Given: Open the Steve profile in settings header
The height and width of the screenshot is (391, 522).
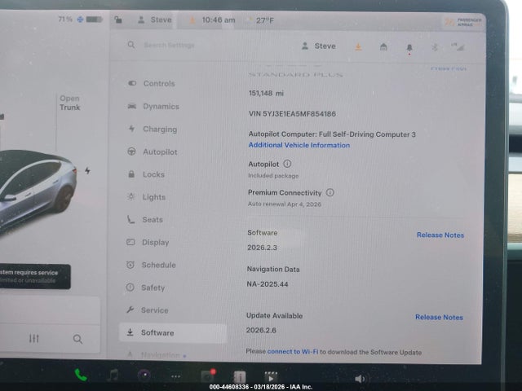Looking at the screenshot, I should coord(318,46).
